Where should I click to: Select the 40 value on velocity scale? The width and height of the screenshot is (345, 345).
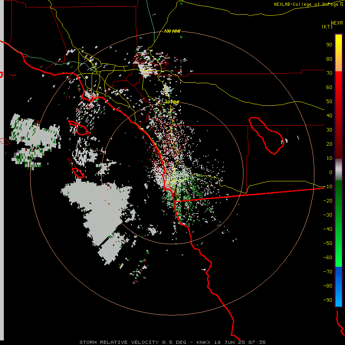(x=329, y=115)
